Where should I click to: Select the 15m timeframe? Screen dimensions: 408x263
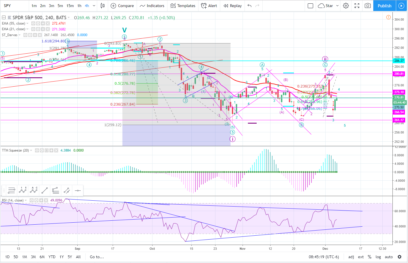70,6
